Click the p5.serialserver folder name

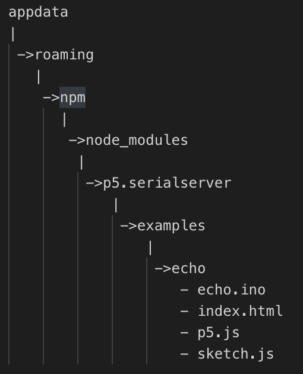tap(167, 183)
